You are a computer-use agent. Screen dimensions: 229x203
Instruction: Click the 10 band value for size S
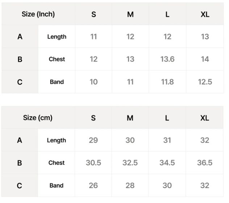tap(93, 82)
